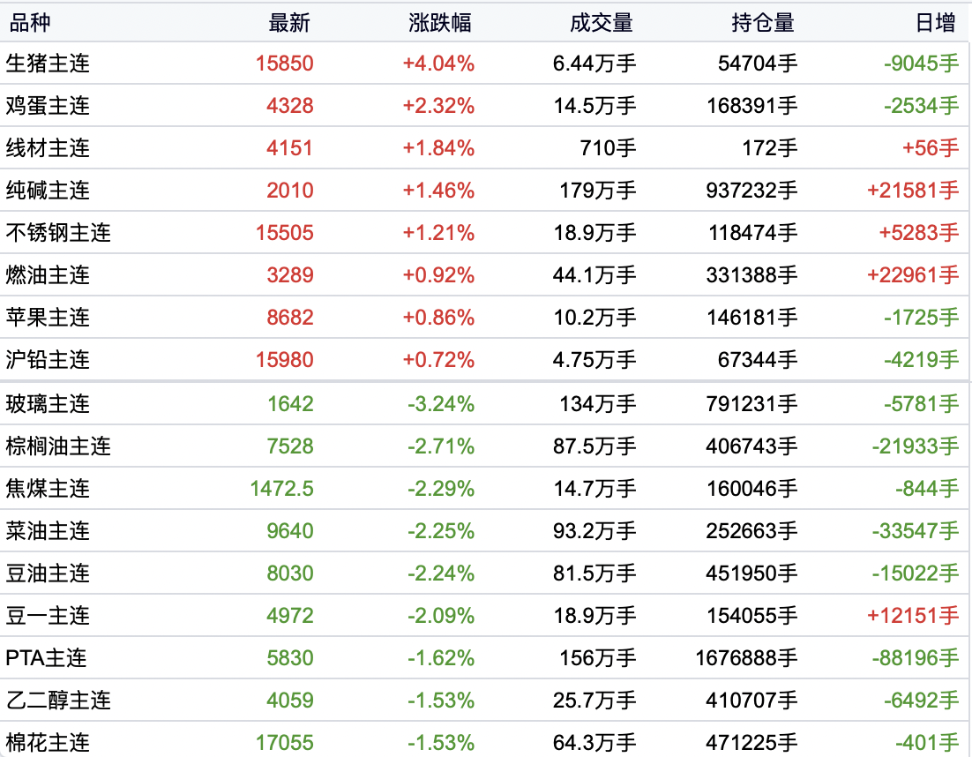This screenshot has width=972, height=757.
Task: Open 纯碱主连 contract details
Action: coord(484,191)
